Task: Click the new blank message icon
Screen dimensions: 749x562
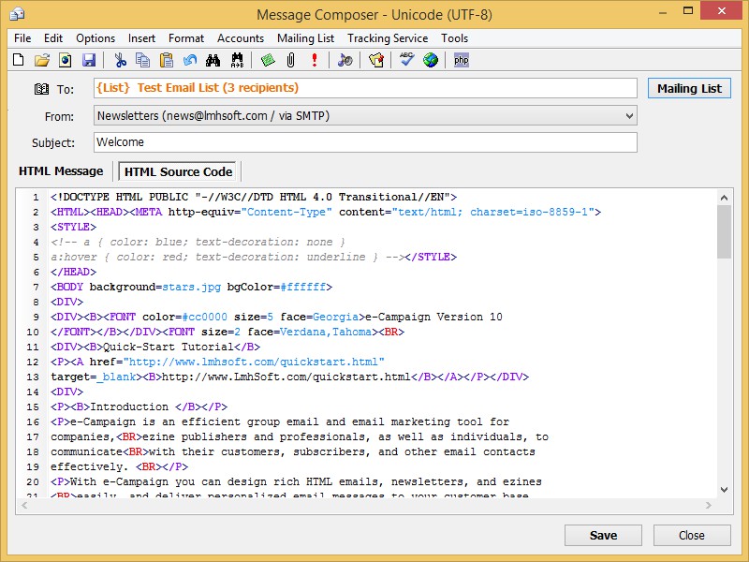Action: point(19,60)
